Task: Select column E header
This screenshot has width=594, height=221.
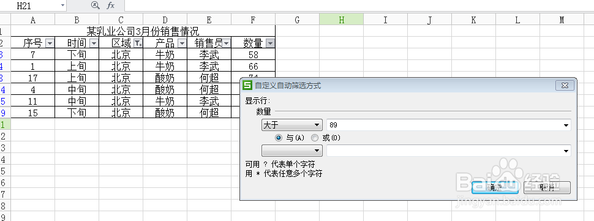Action: click(x=209, y=20)
